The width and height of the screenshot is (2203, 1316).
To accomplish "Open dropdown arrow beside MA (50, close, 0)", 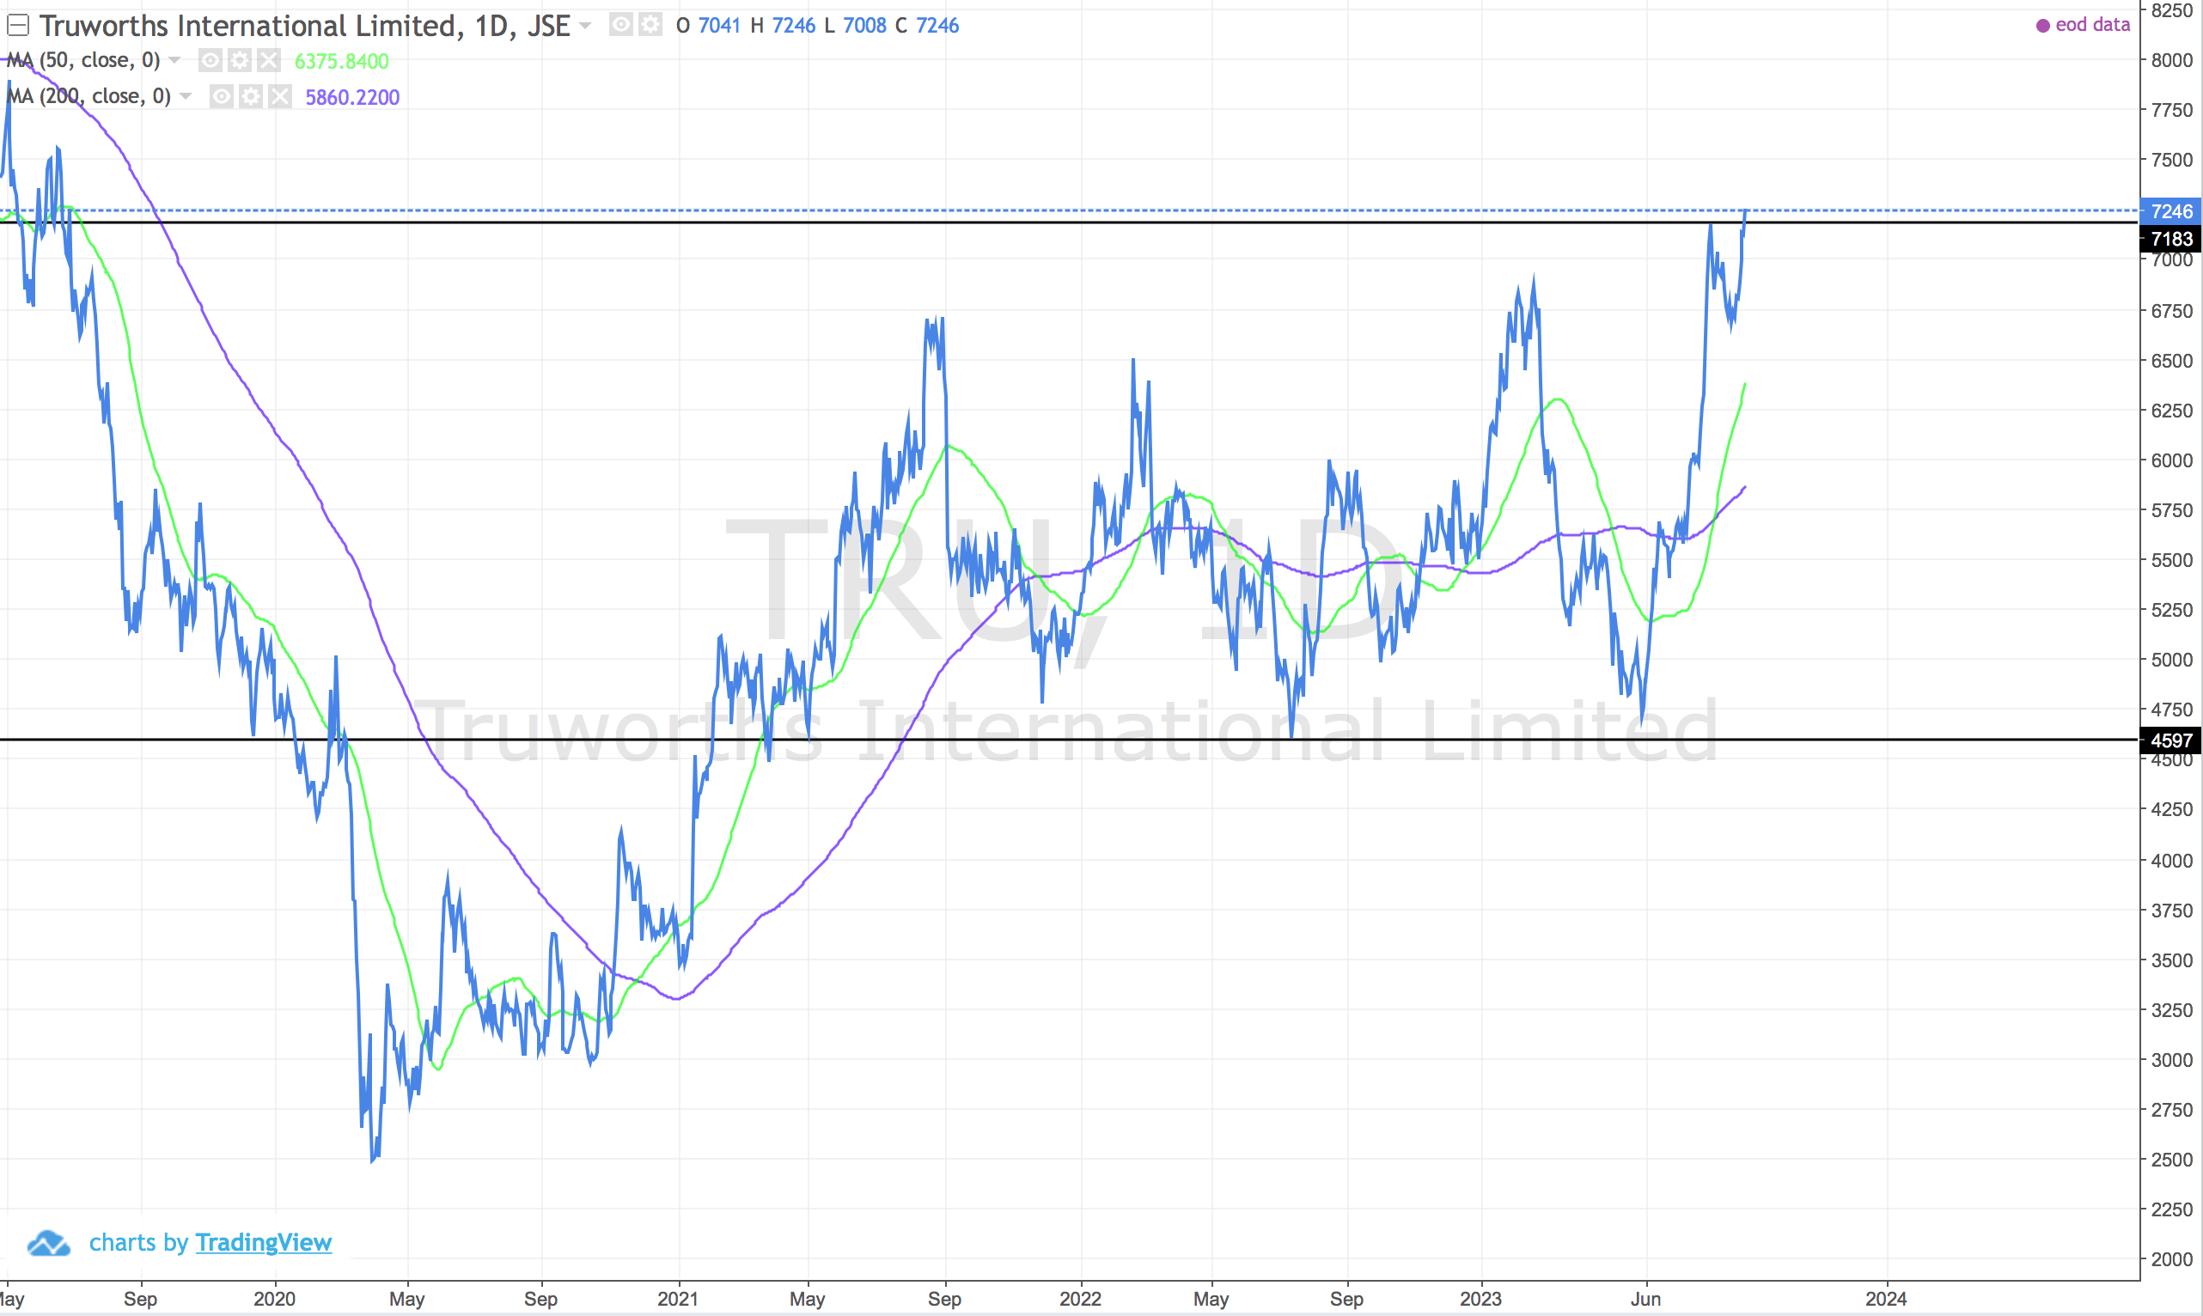I will (x=174, y=60).
